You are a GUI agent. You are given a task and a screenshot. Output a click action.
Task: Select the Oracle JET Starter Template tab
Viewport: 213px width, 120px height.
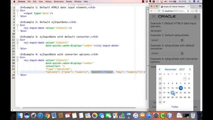pos(174,7)
